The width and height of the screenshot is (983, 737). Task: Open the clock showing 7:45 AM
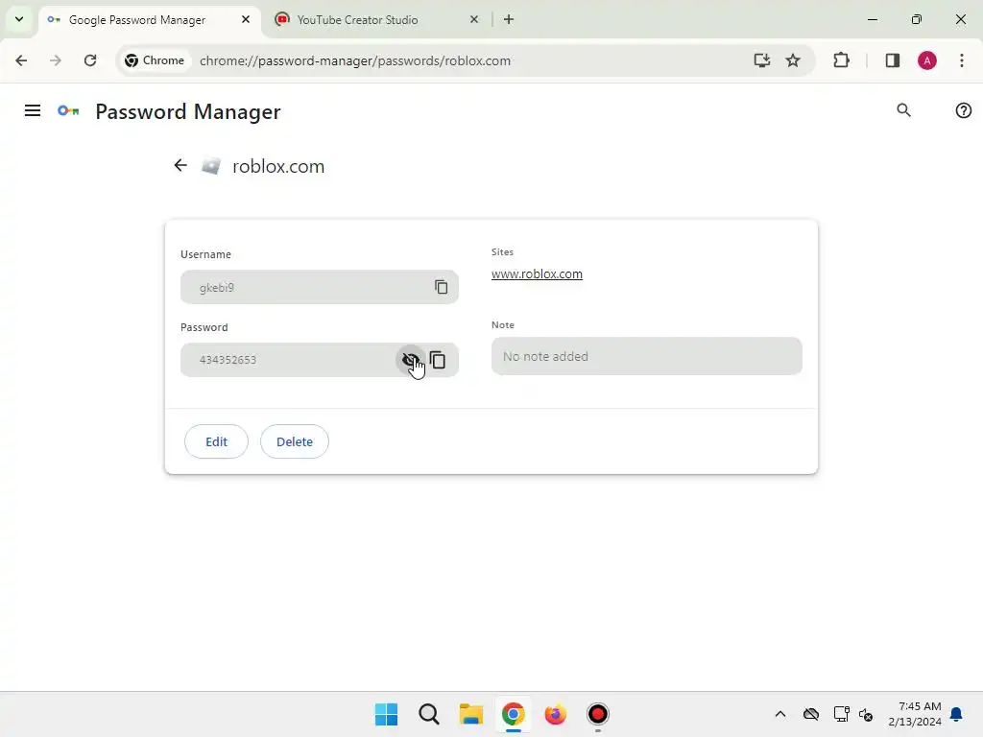point(915,714)
